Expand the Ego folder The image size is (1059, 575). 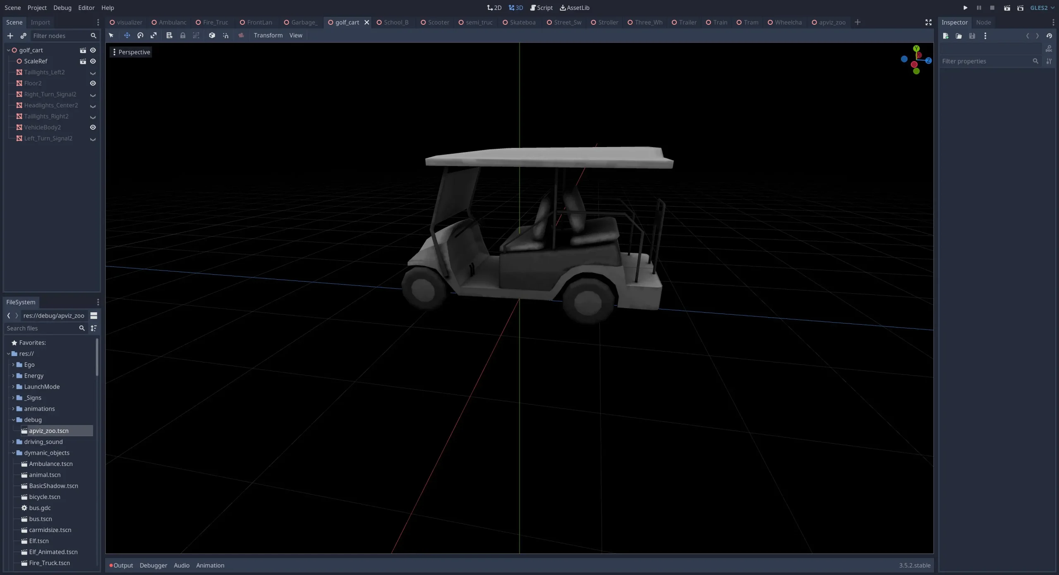click(13, 365)
